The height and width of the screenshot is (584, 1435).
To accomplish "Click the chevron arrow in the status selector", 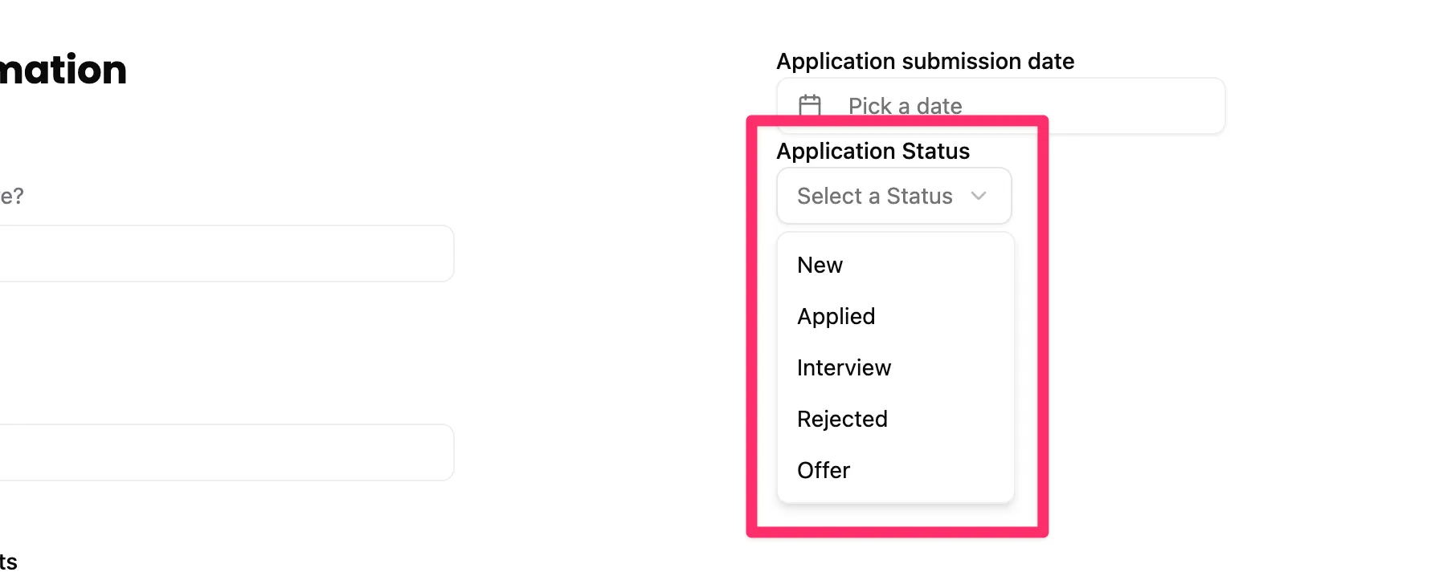I will [x=979, y=196].
